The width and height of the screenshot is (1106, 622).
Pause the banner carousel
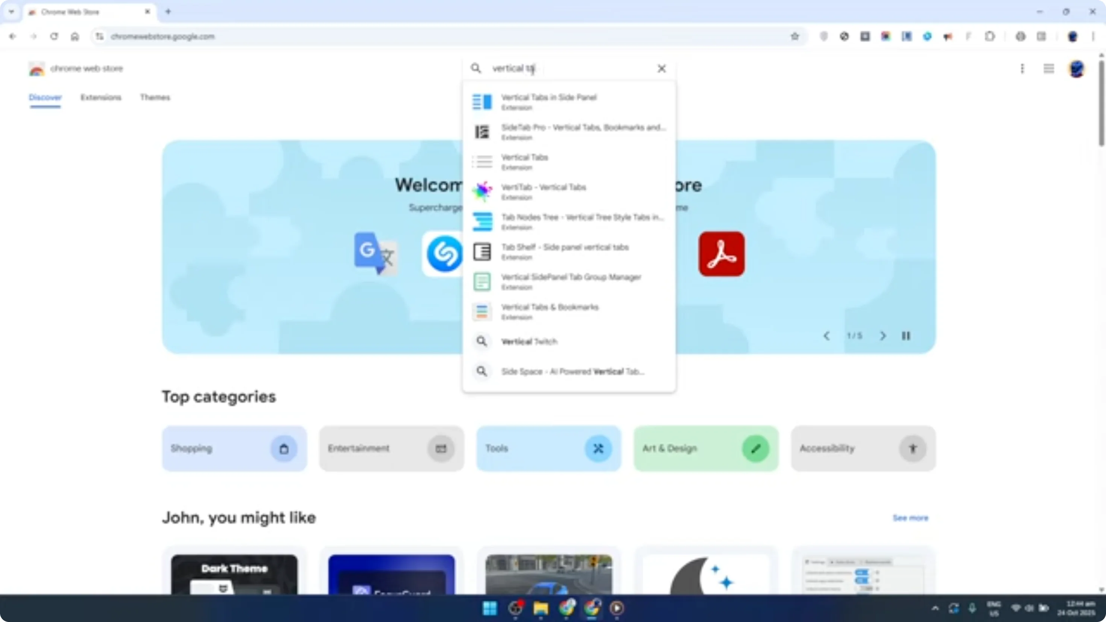(906, 336)
